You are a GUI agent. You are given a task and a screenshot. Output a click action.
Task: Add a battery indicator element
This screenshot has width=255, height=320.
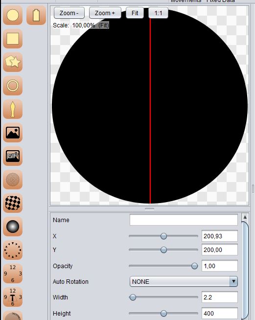pos(36,15)
